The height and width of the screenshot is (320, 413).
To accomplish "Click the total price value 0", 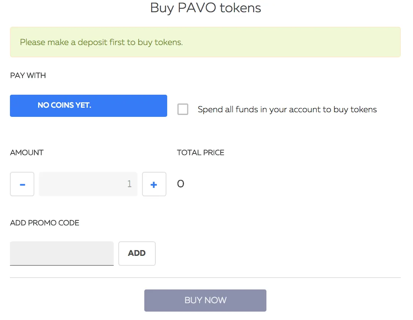I will tap(181, 184).
